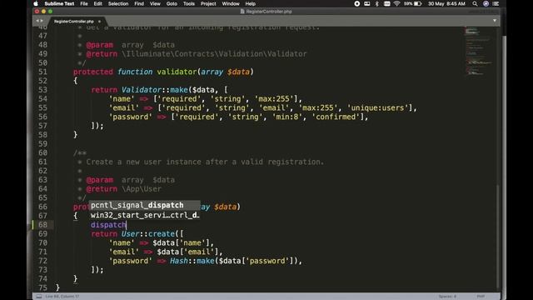Open the Edit menu

pyautogui.click(x=98, y=3)
